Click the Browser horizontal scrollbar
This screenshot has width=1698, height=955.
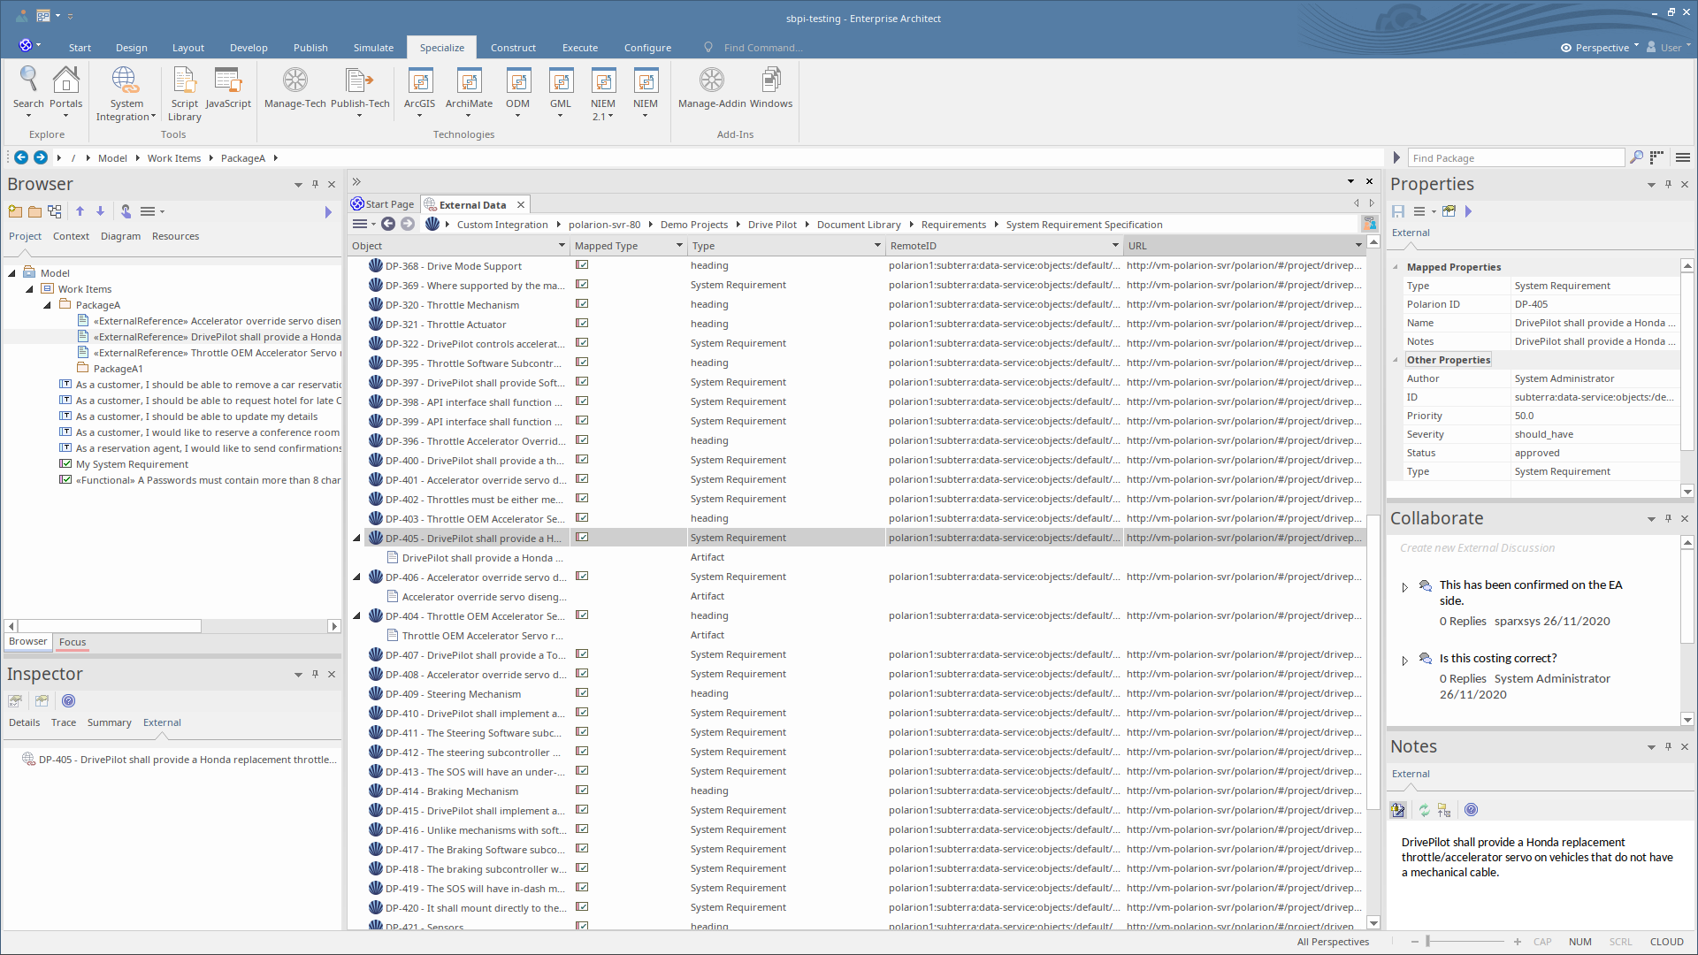click(x=172, y=626)
